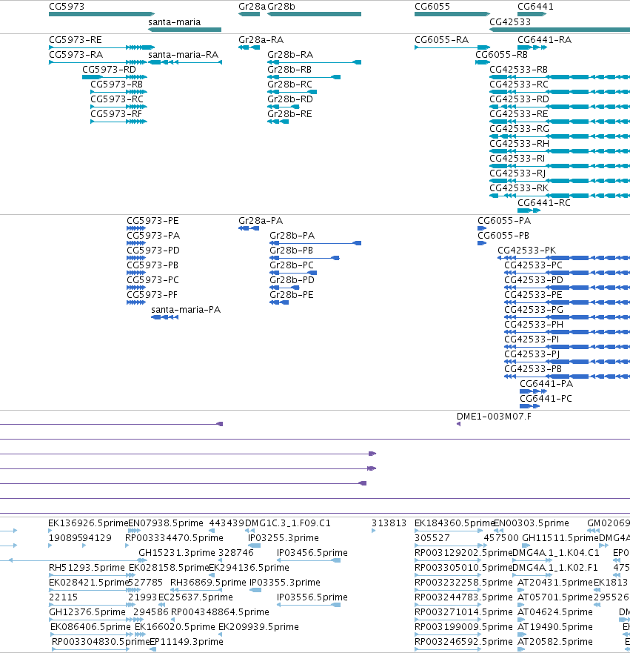Click the CG42533 gene label
The width and height of the screenshot is (630, 653).
510,22
